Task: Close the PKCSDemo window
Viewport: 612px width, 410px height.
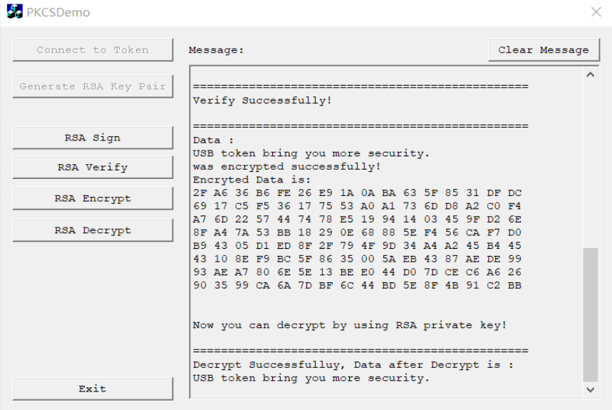Action: coord(596,12)
